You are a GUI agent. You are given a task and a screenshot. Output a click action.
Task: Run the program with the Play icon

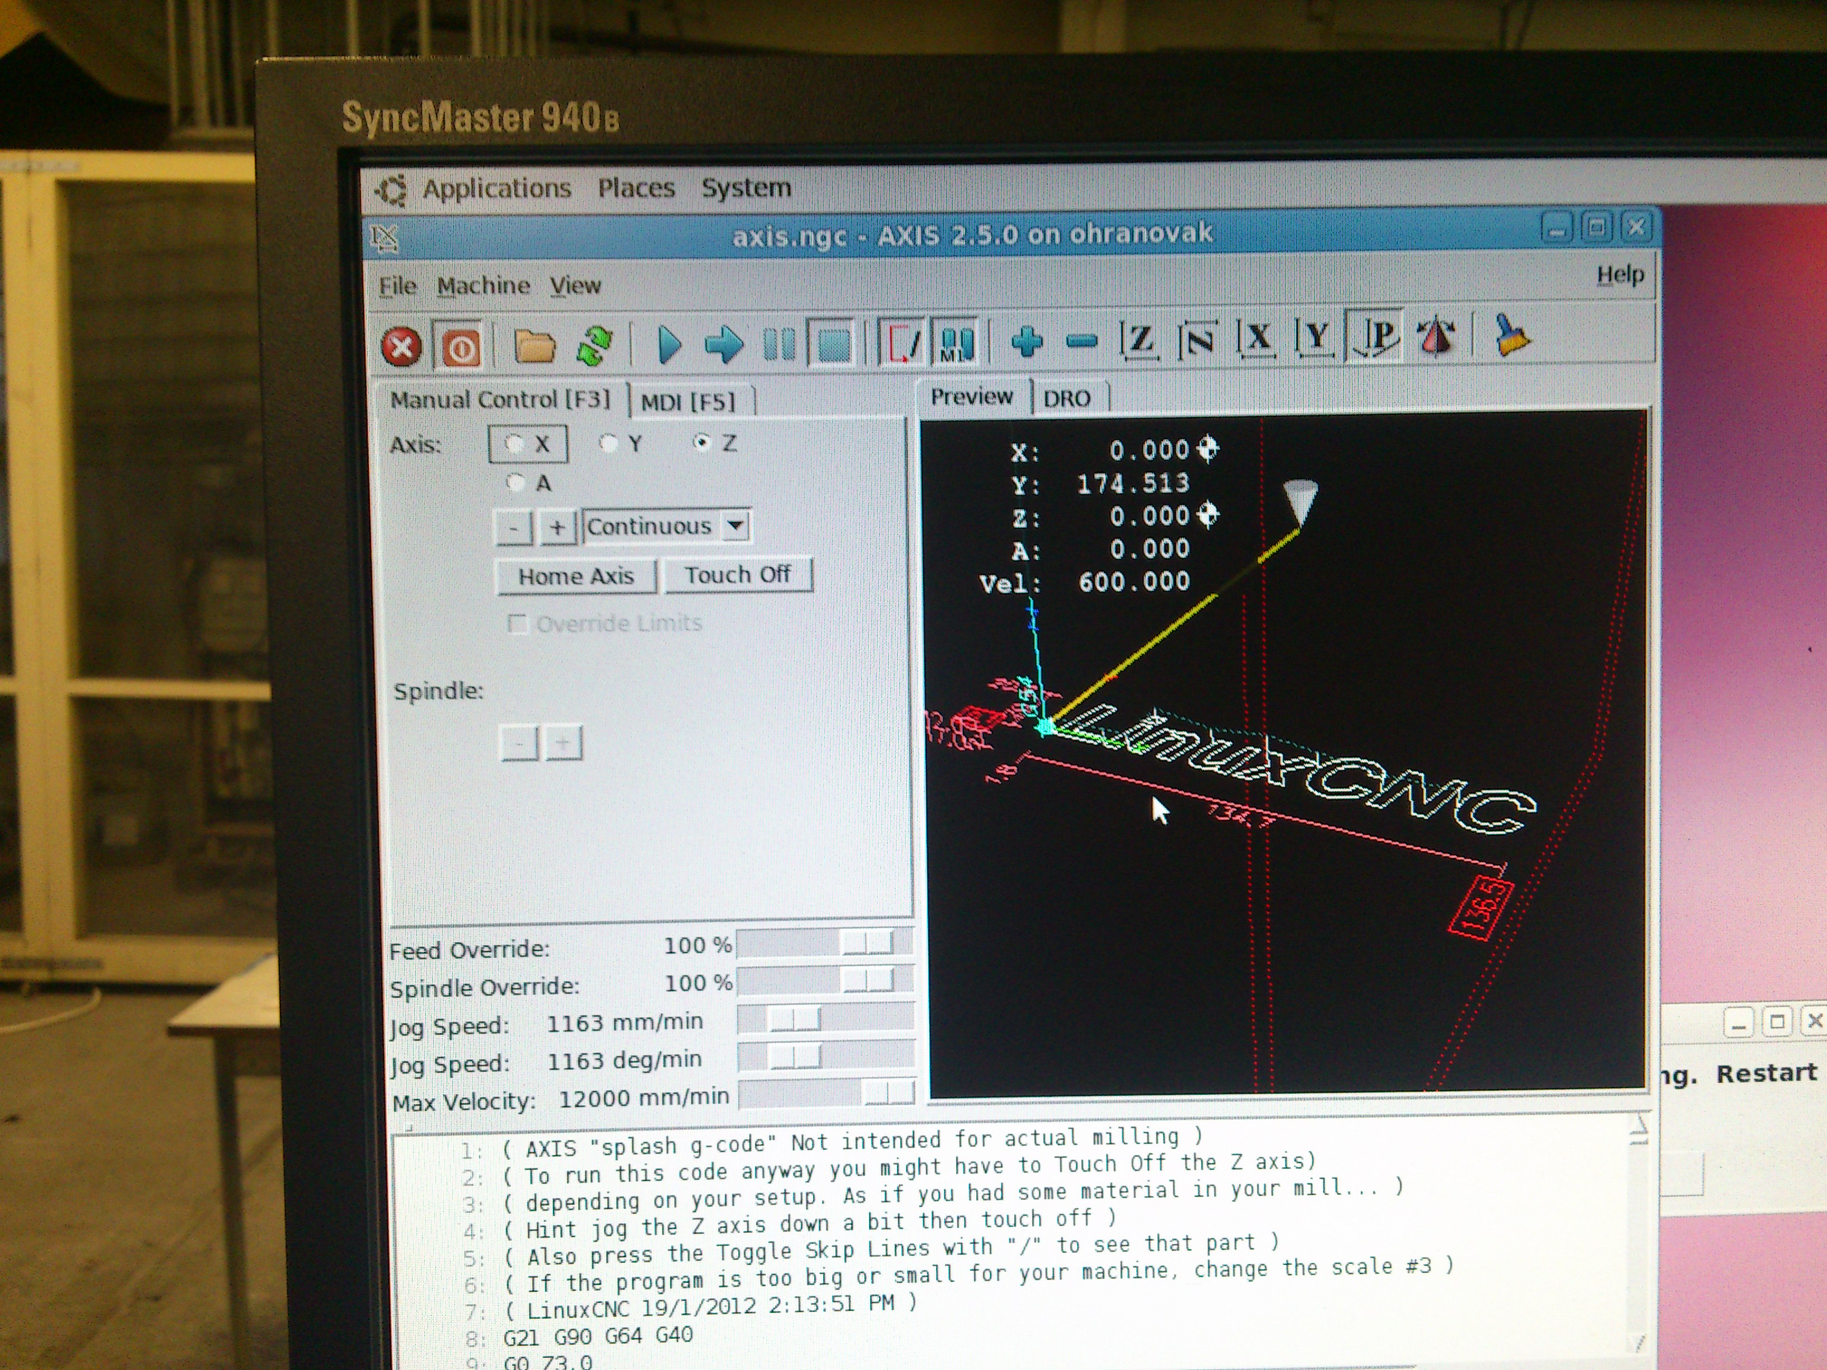point(668,345)
